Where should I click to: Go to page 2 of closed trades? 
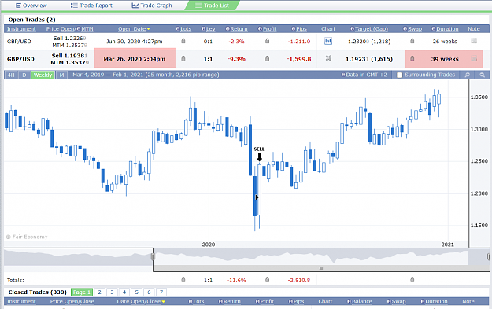click(x=99, y=292)
